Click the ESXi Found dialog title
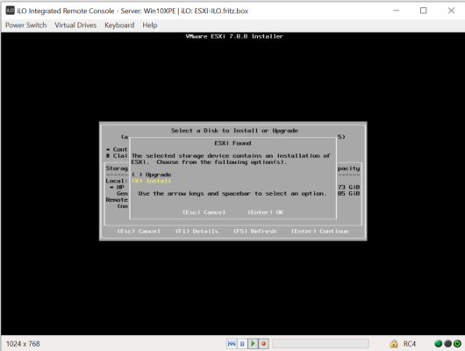This screenshot has width=465, height=351. coord(232,143)
